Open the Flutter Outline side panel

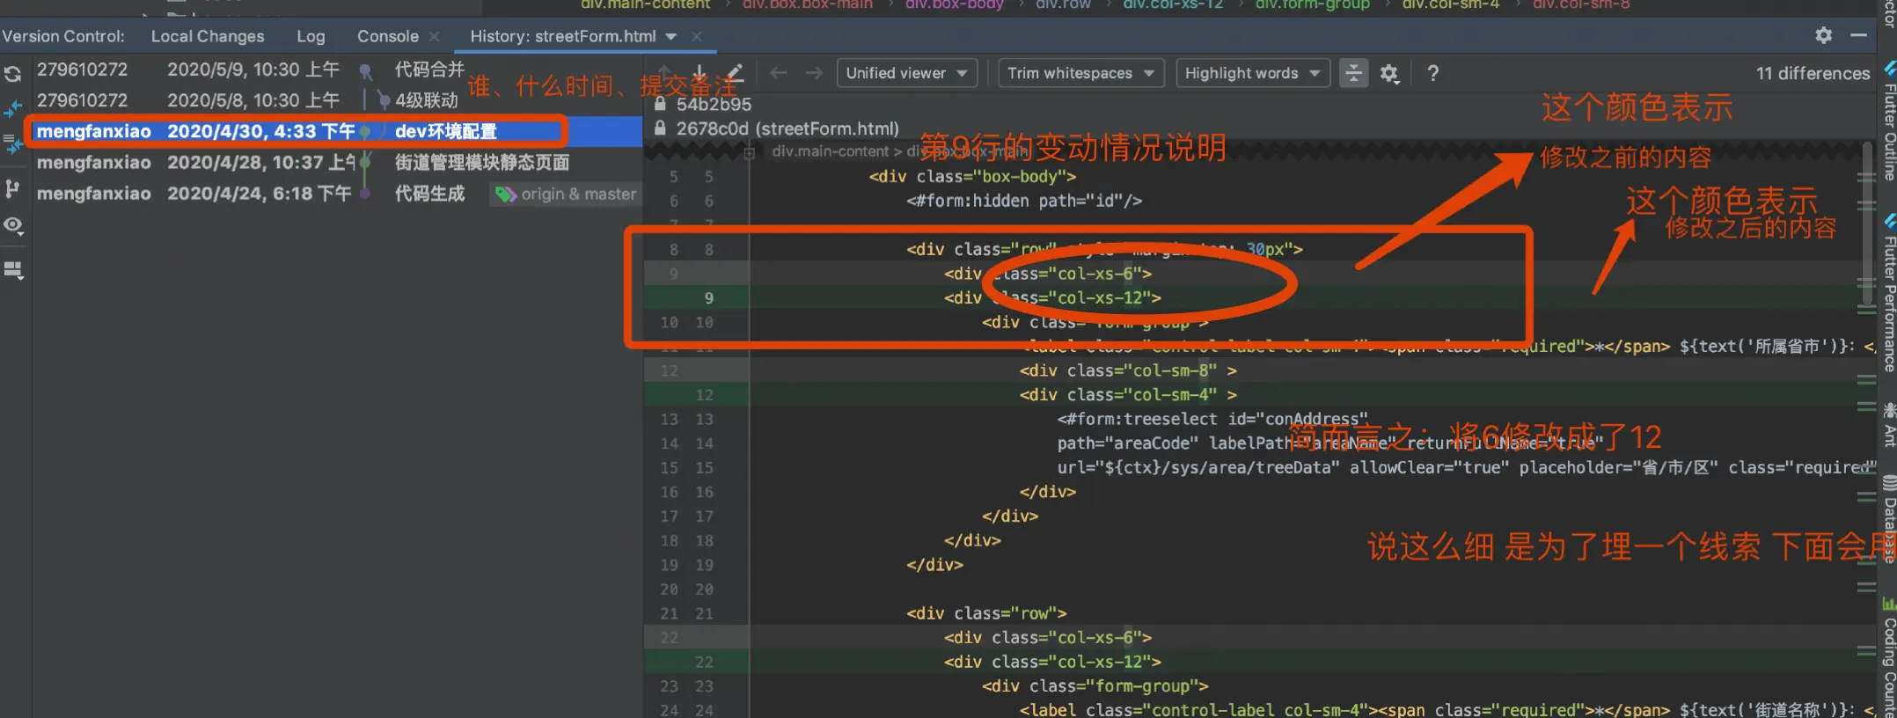tap(1888, 123)
